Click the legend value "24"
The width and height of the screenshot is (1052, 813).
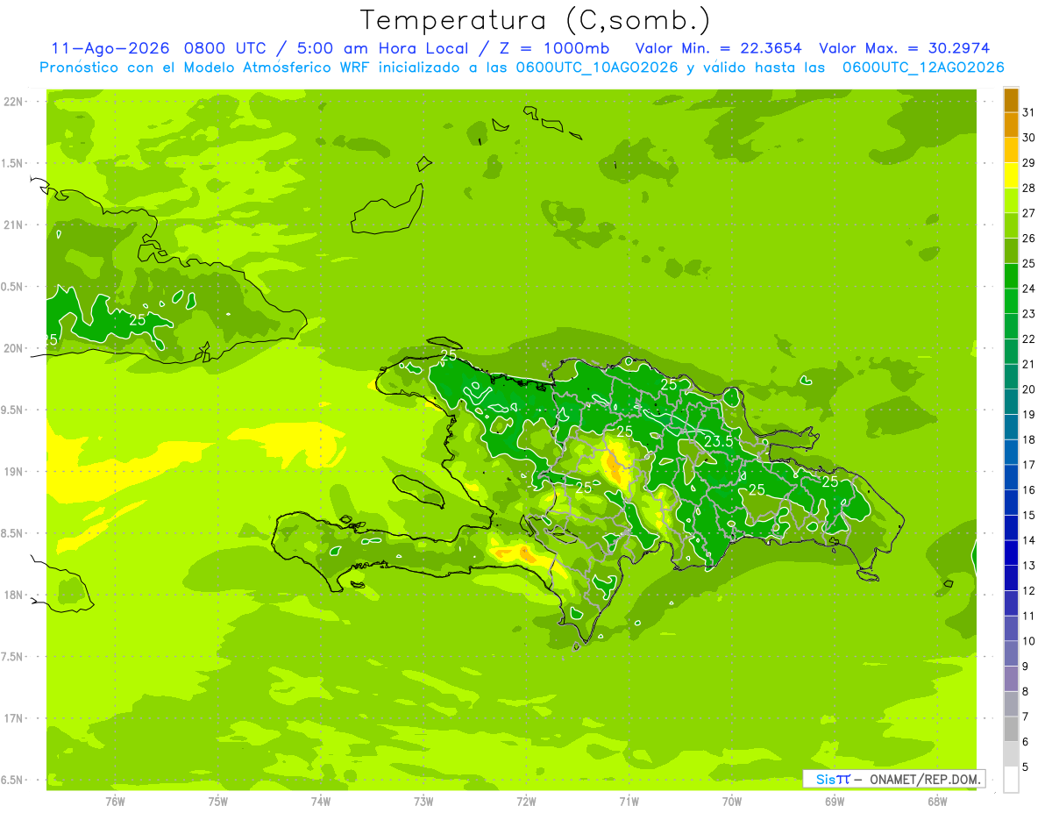tap(1029, 289)
